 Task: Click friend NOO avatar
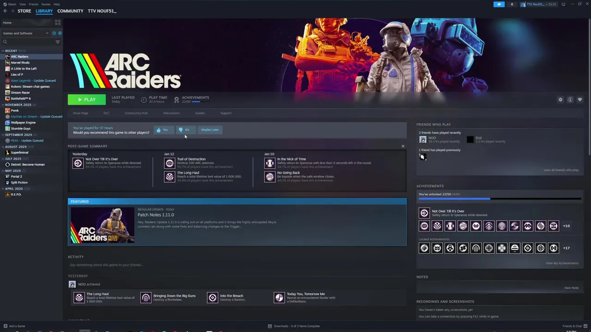(422, 139)
